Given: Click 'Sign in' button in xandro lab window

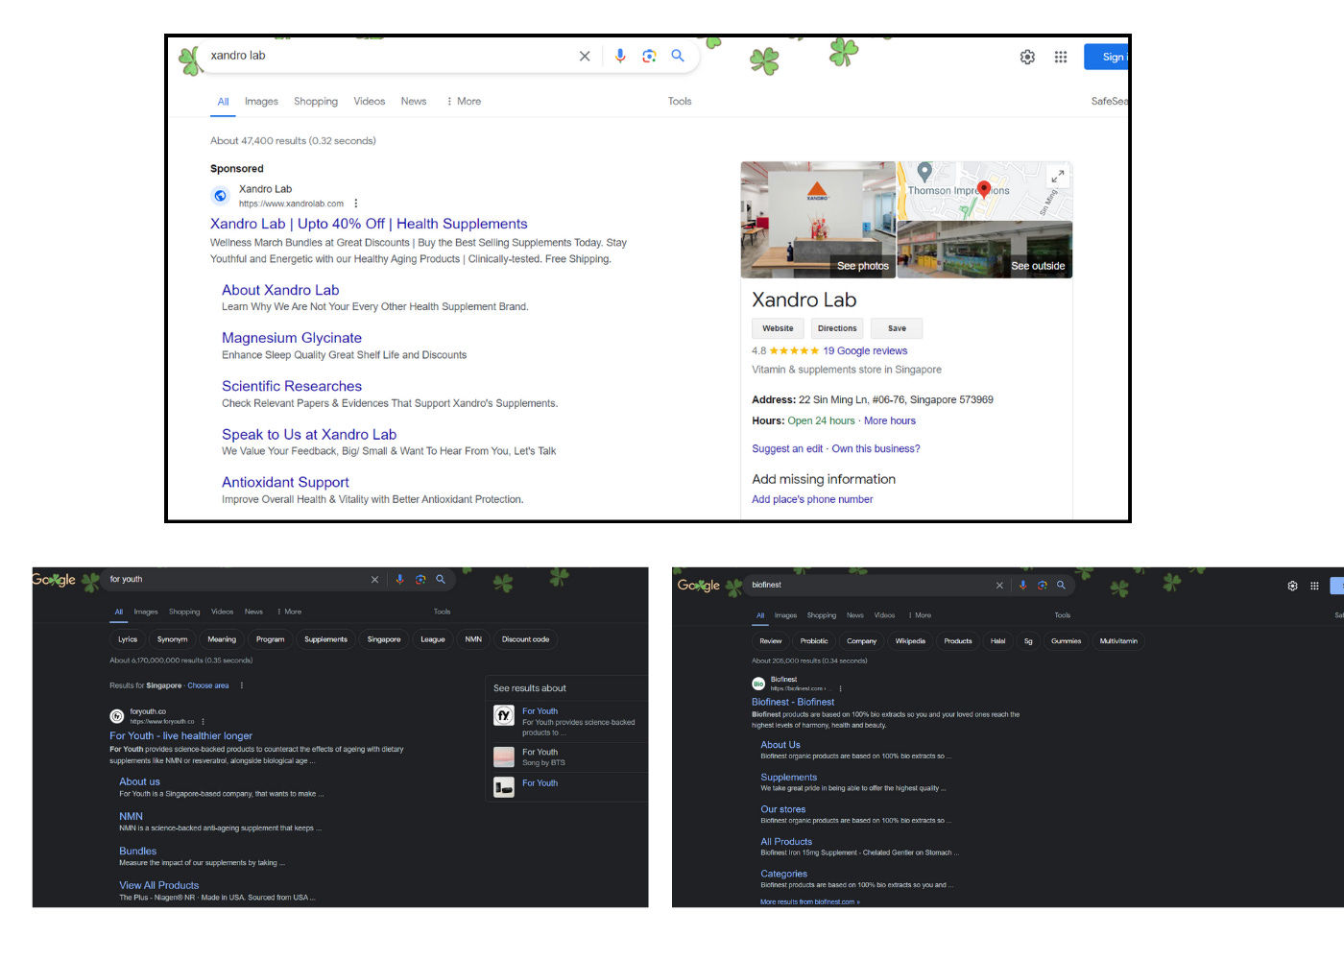Looking at the screenshot, I should point(1107,57).
